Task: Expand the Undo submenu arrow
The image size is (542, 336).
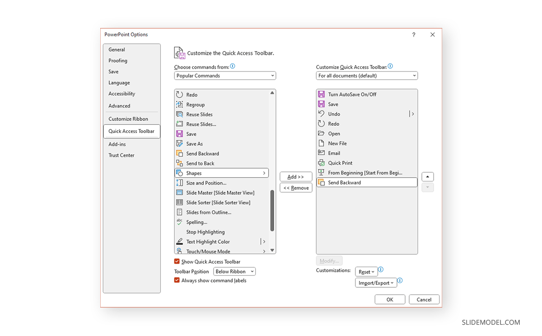Action: [413, 114]
